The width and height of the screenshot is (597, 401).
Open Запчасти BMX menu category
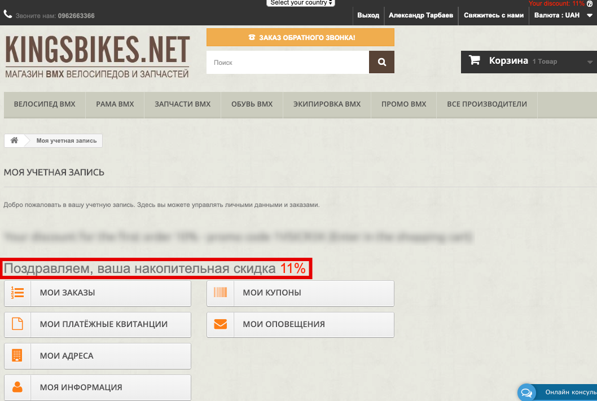tap(182, 104)
